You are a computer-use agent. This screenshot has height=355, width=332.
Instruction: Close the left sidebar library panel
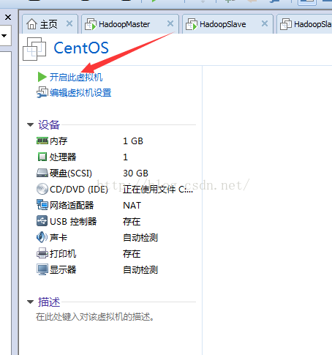tap(8, 18)
